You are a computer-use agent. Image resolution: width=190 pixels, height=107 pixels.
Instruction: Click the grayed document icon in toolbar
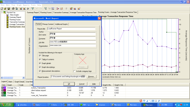(x=66, y=9)
